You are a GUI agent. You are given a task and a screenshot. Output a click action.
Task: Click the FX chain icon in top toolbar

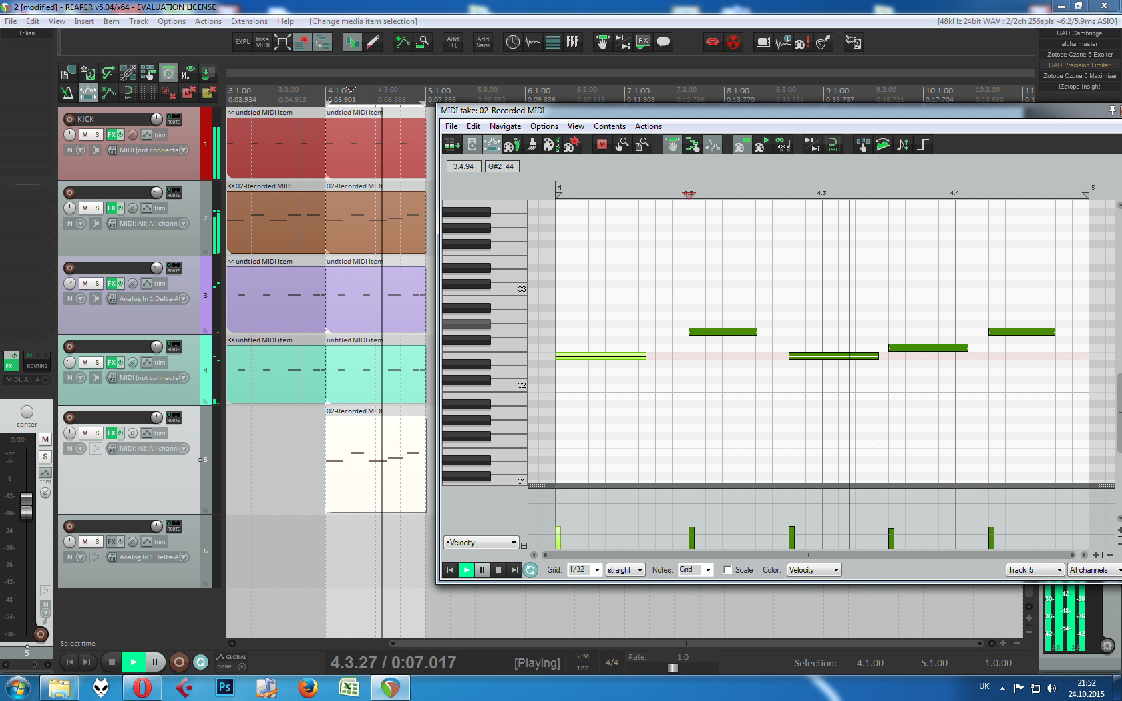click(x=643, y=42)
